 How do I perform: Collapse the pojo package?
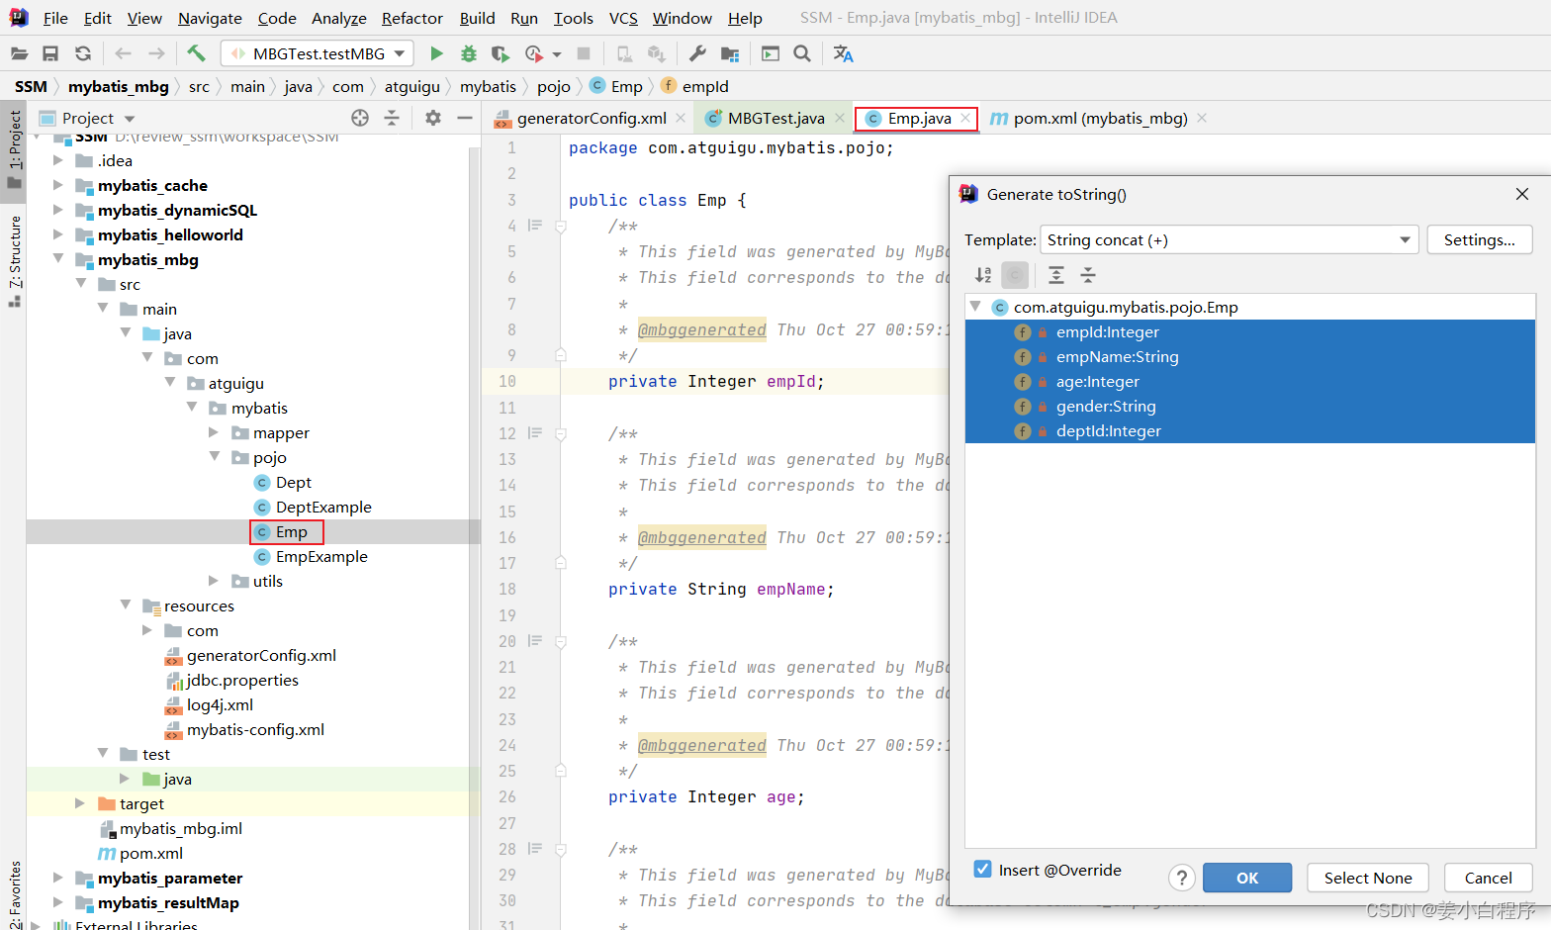tap(214, 457)
